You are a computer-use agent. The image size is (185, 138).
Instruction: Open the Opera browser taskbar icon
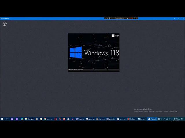tap(55, 119)
